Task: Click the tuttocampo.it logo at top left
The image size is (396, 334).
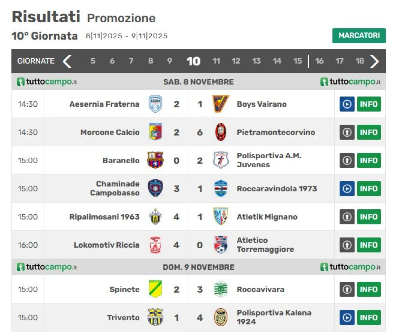Action: click(x=47, y=82)
